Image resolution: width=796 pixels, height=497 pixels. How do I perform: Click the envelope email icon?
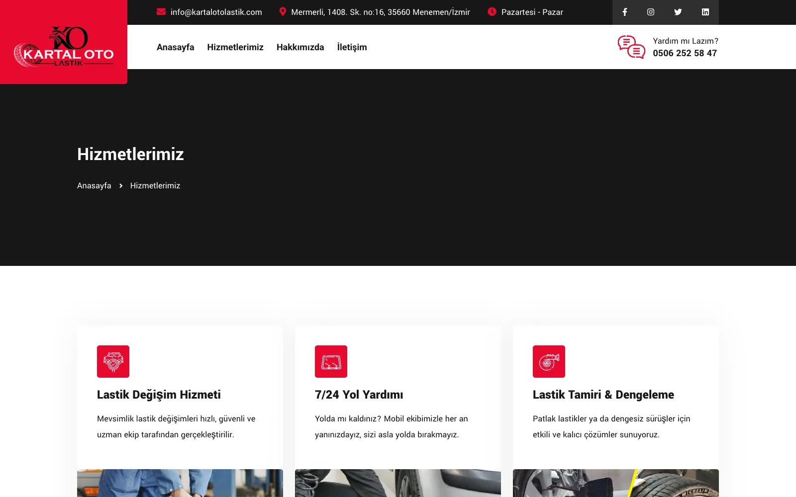click(161, 11)
